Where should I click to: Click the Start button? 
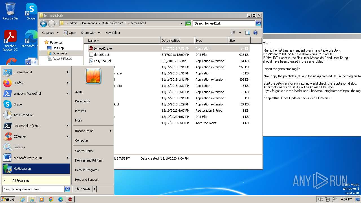(8, 199)
